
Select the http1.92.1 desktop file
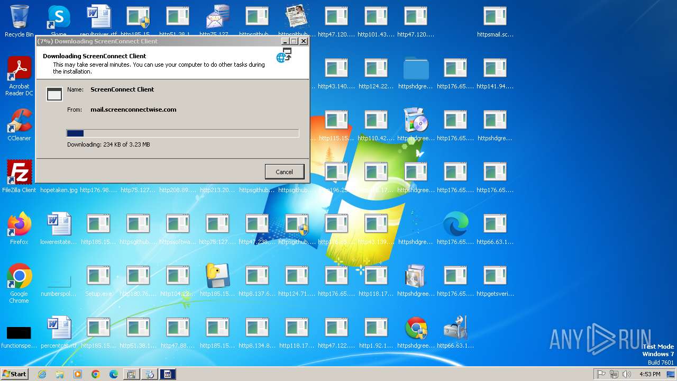[x=376, y=332]
